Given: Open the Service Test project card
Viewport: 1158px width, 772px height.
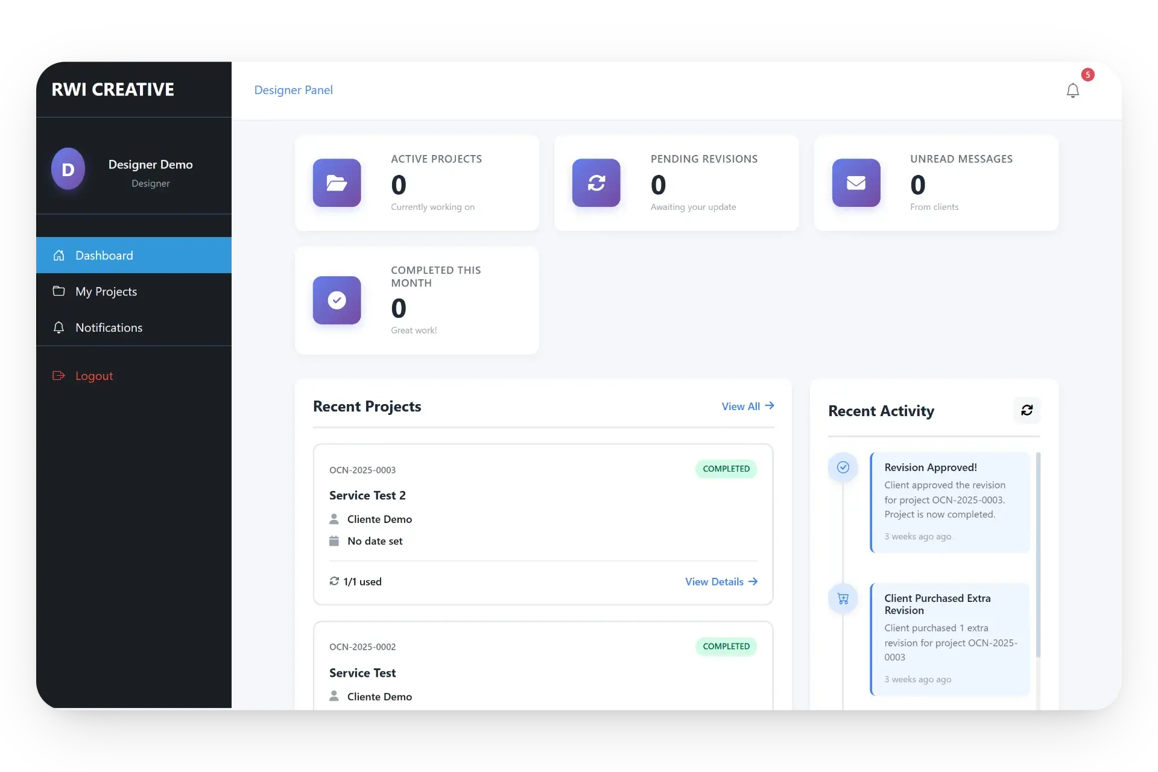Looking at the screenshot, I should [362, 672].
